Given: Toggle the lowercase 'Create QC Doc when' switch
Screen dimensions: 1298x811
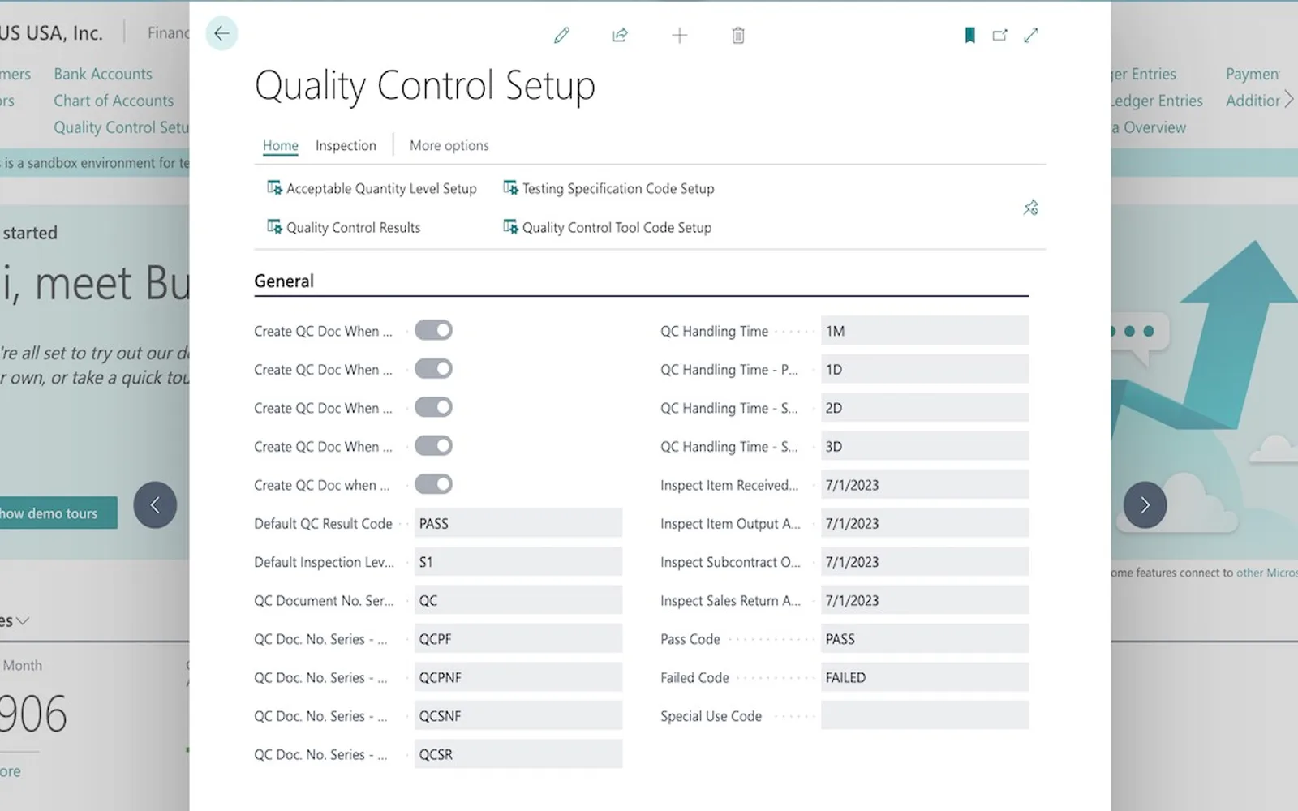Looking at the screenshot, I should [x=433, y=484].
